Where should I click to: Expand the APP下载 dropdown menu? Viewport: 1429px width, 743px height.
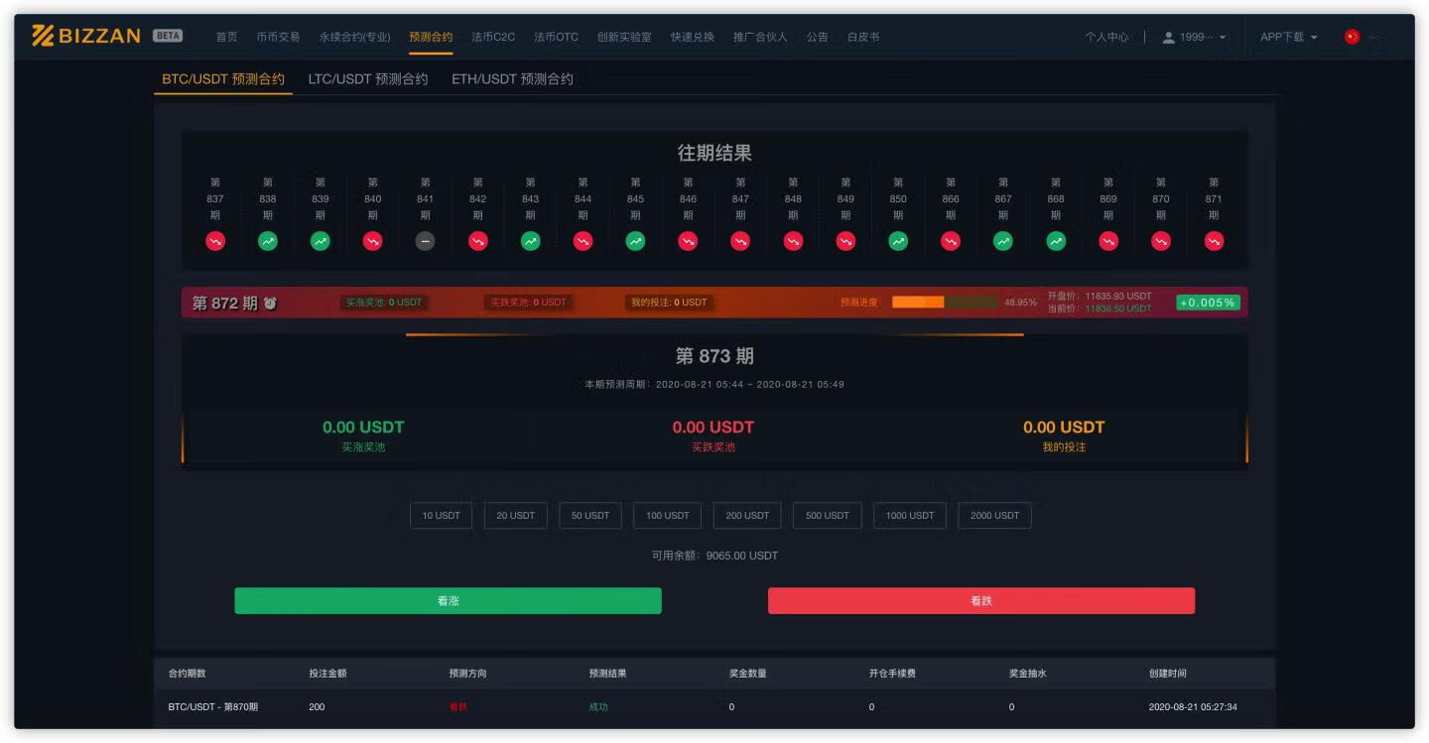click(1288, 37)
